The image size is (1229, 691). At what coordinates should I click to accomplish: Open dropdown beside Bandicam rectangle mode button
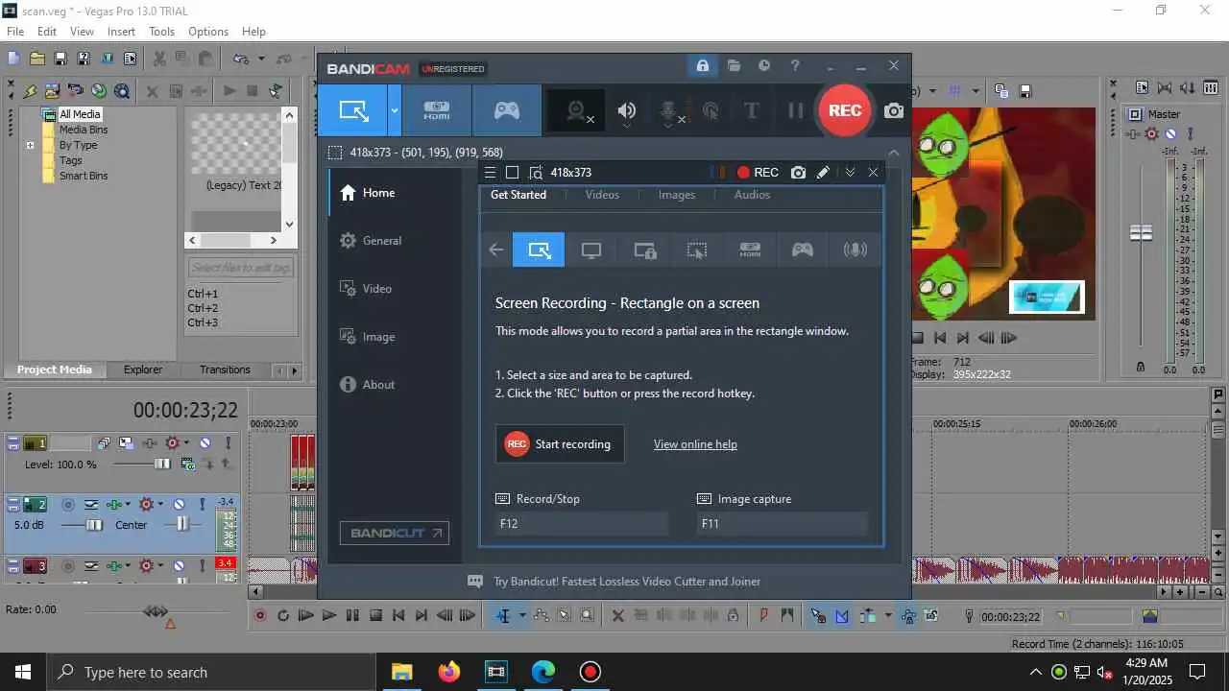coord(395,110)
